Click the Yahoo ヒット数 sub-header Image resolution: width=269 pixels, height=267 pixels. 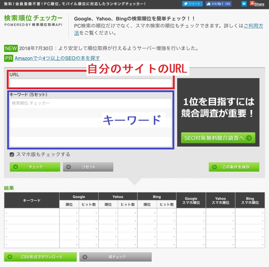[128, 204]
